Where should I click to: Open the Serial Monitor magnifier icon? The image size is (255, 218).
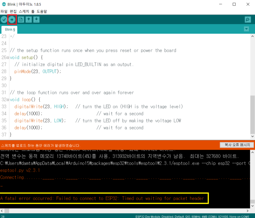248,20
